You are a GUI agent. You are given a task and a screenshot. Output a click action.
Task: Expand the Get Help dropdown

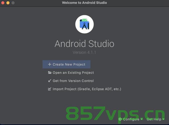(x=155, y=119)
